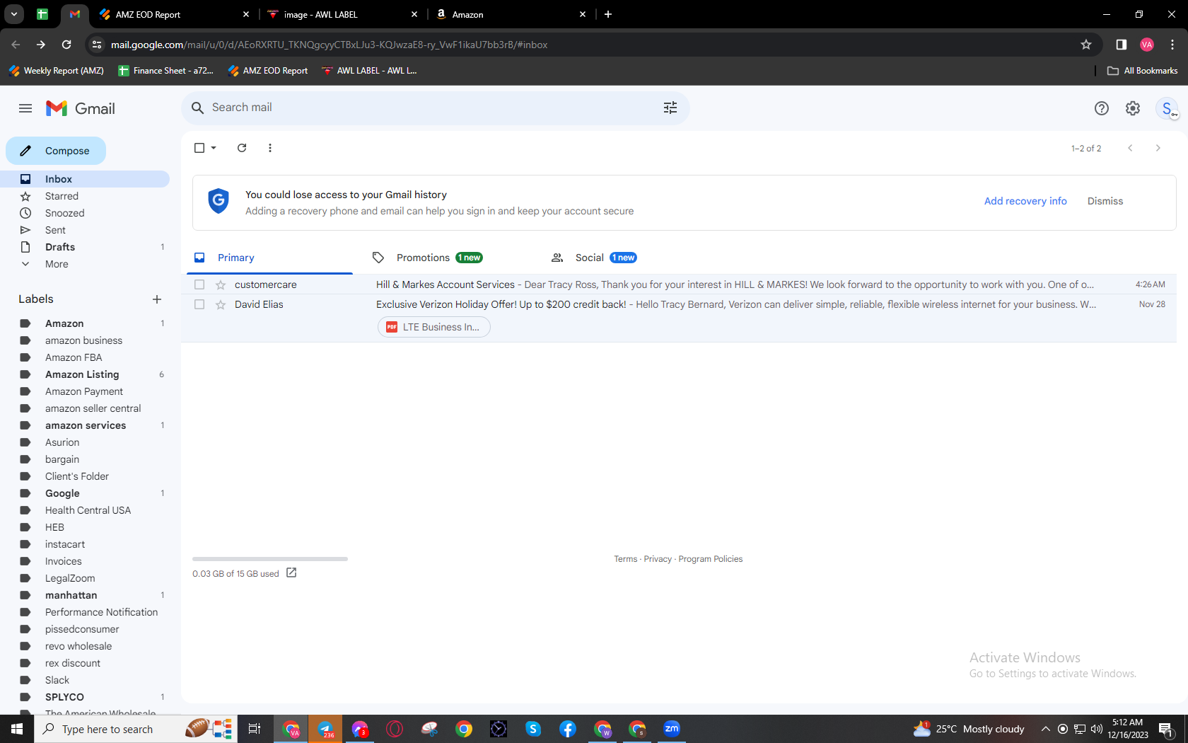Open All Bookmarks folder
The image size is (1188, 743).
click(1142, 71)
